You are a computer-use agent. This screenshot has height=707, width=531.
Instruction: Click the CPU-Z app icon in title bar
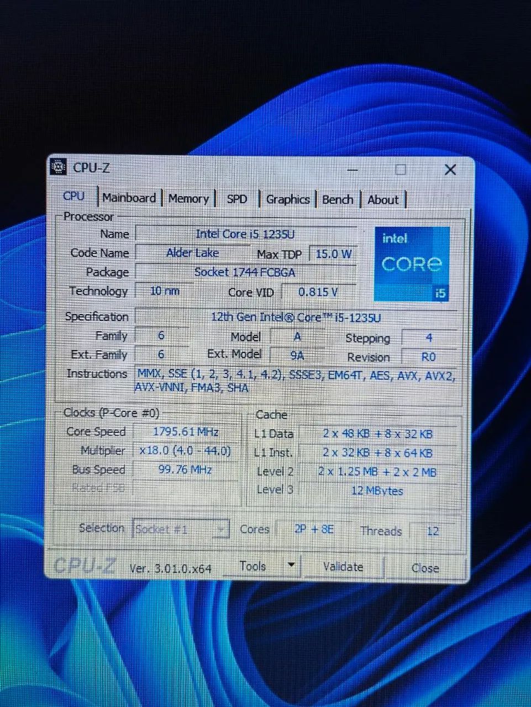(59, 166)
